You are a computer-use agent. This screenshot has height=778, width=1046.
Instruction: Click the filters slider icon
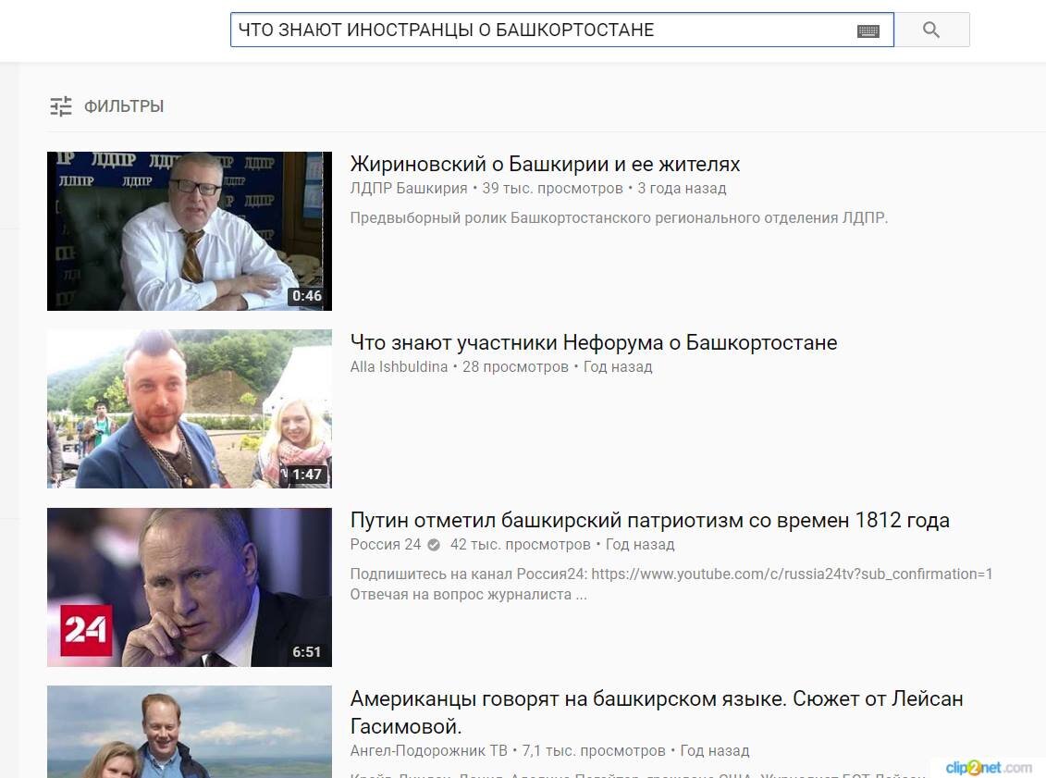61,106
